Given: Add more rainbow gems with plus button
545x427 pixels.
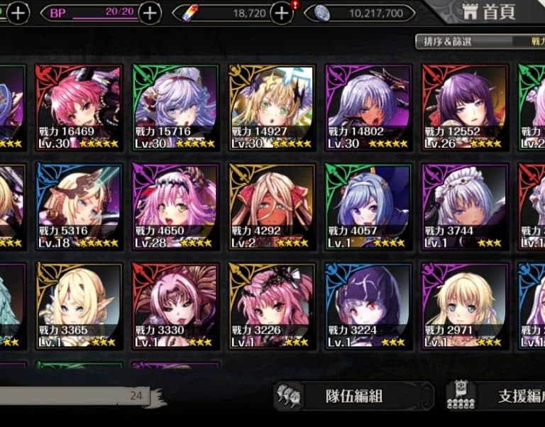Looking at the screenshot, I should coord(282,13).
